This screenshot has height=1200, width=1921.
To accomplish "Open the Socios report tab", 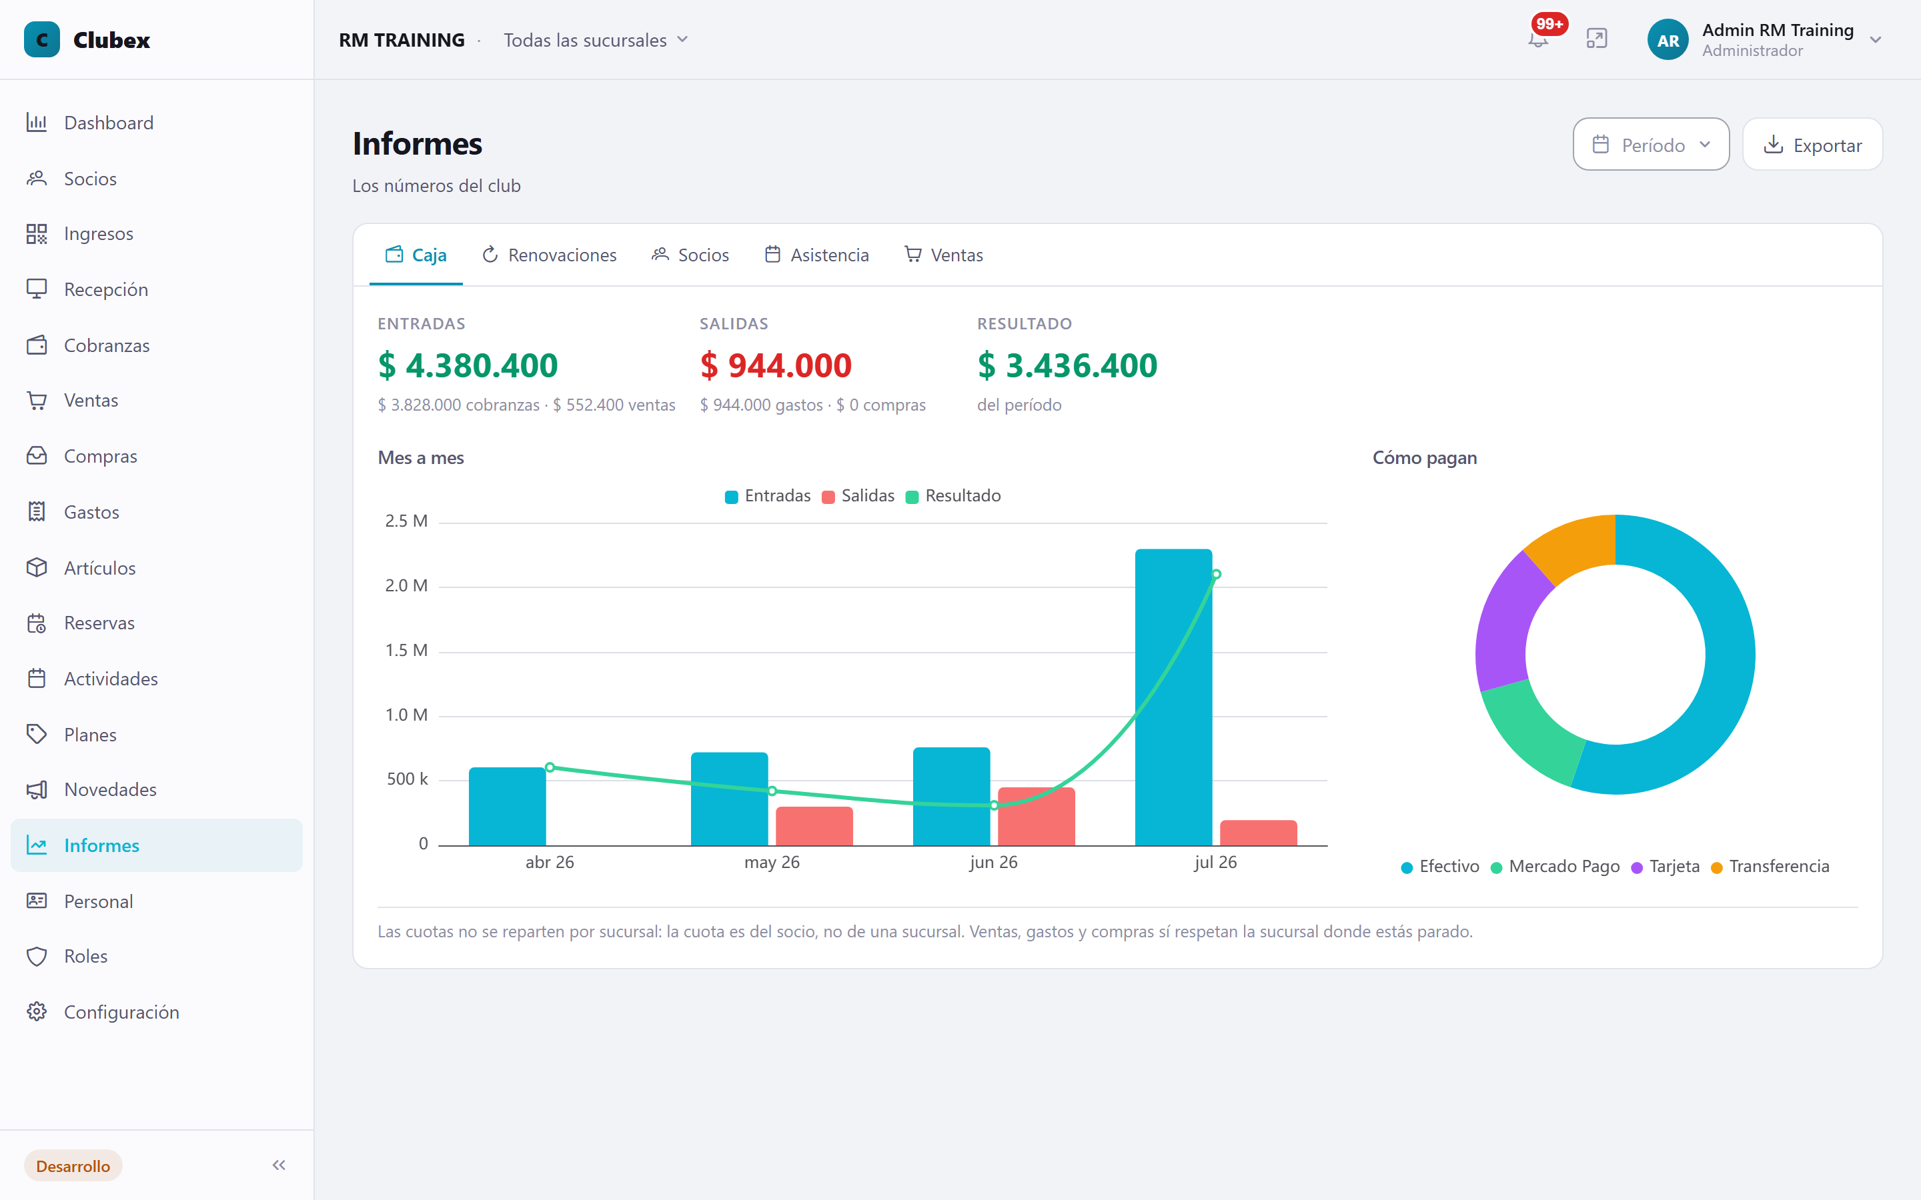I will (x=690, y=255).
